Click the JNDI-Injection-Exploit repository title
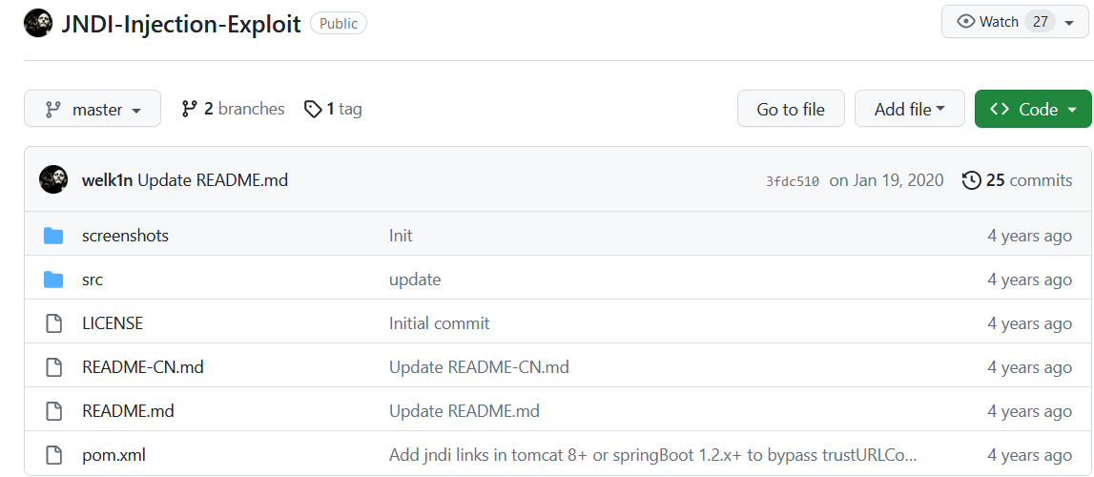Viewport: 1094px width, 477px height. coord(180,24)
